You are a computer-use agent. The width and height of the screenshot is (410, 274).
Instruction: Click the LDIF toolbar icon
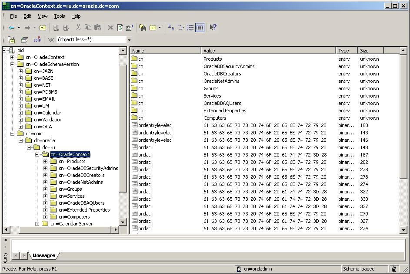click(x=37, y=39)
